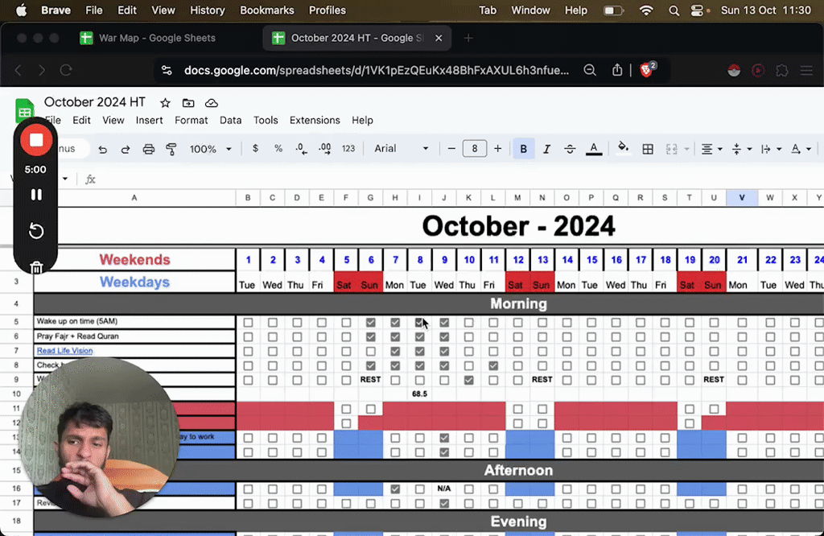The height and width of the screenshot is (536, 824).
Task: Toggle Read Life Vision checkbox for day 9
Action: pos(444,351)
